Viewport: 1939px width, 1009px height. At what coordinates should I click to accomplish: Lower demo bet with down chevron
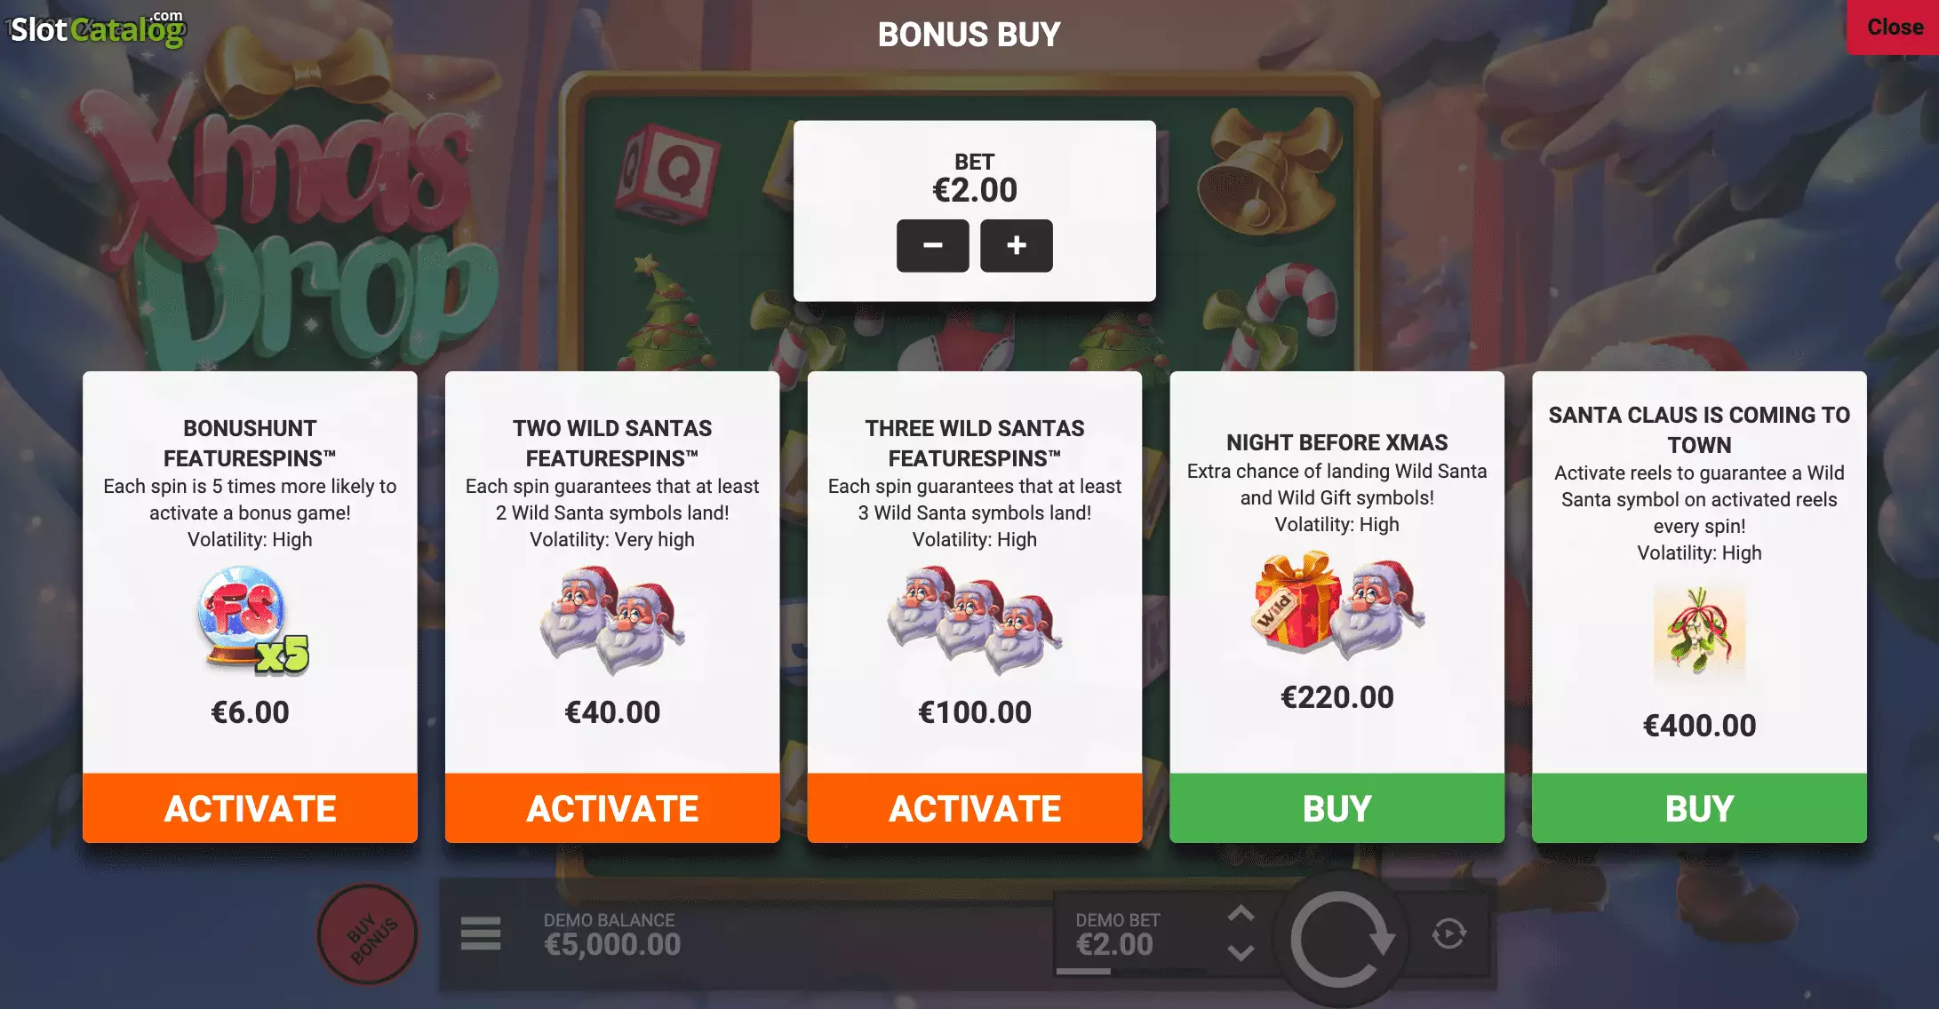pyautogui.click(x=1241, y=953)
